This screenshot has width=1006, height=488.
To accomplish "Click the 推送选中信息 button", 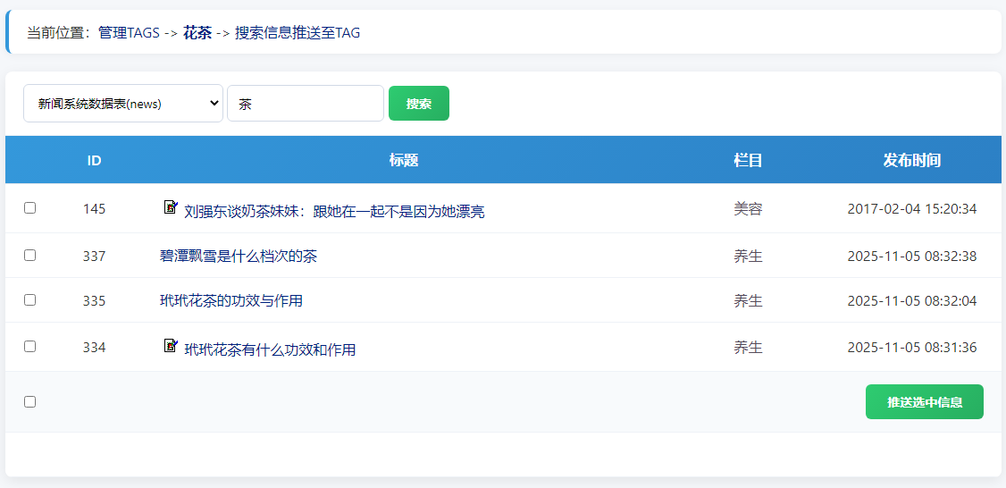I will pyautogui.click(x=925, y=402).
